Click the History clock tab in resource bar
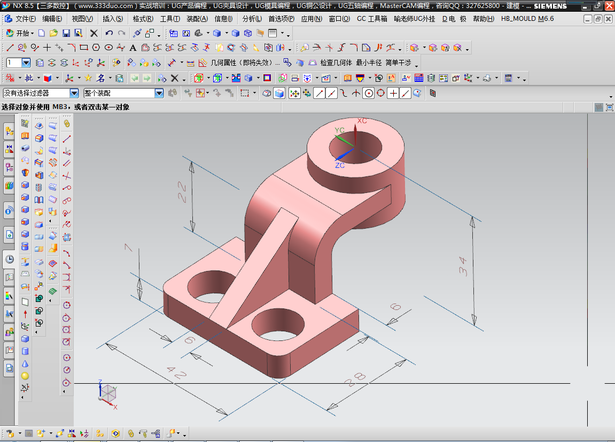615x442 pixels. pyautogui.click(x=9, y=259)
